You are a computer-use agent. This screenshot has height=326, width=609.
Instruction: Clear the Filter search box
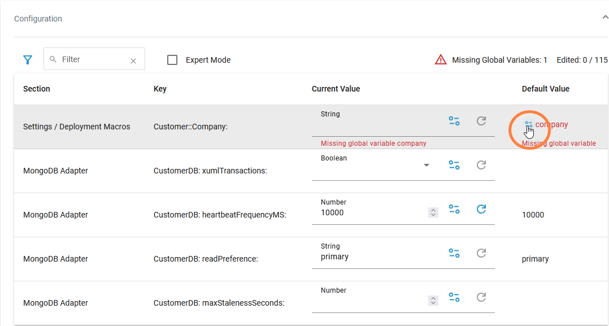coord(133,61)
